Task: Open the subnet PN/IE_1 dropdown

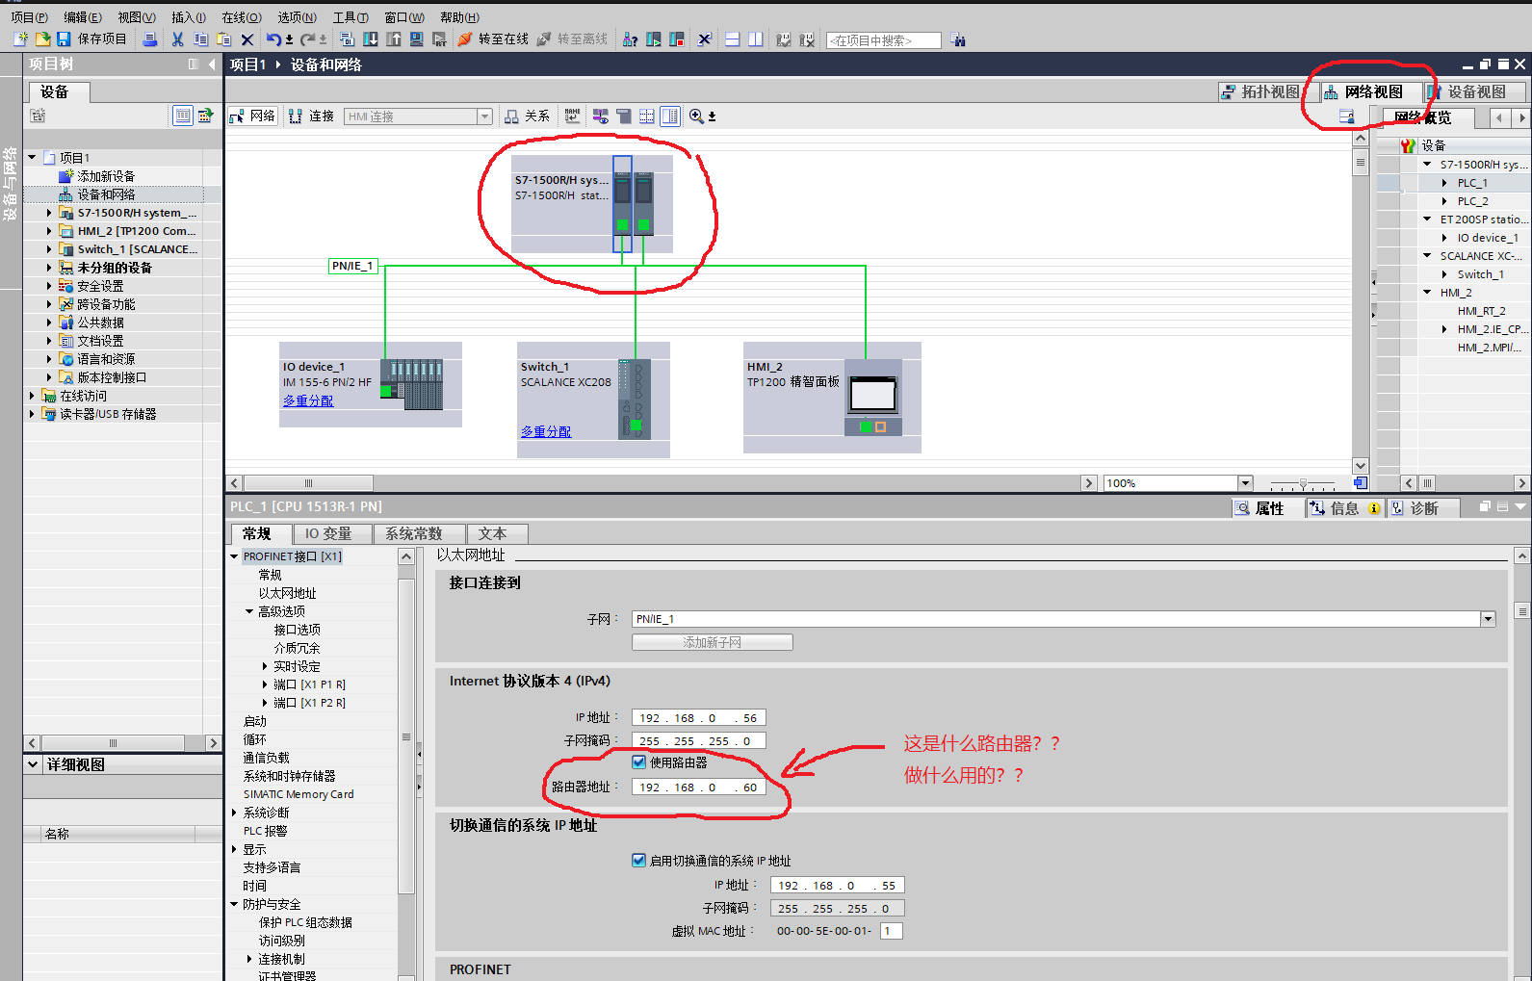Action: [1488, 619]
